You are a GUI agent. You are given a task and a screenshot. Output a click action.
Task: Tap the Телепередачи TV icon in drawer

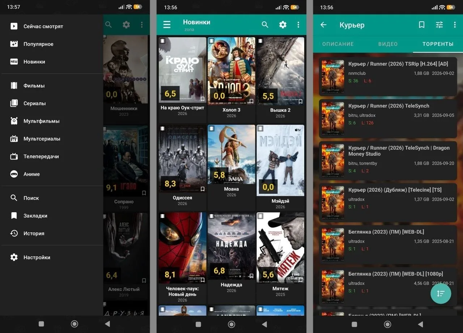point(14,156)
